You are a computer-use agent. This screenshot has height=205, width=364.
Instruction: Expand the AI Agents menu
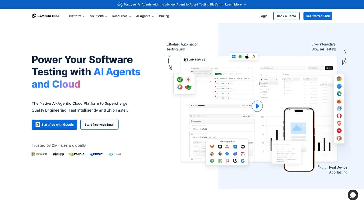tap(145, 16)
